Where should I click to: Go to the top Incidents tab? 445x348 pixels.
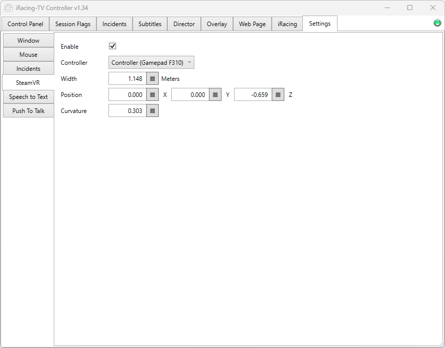[x=115, y=24]
